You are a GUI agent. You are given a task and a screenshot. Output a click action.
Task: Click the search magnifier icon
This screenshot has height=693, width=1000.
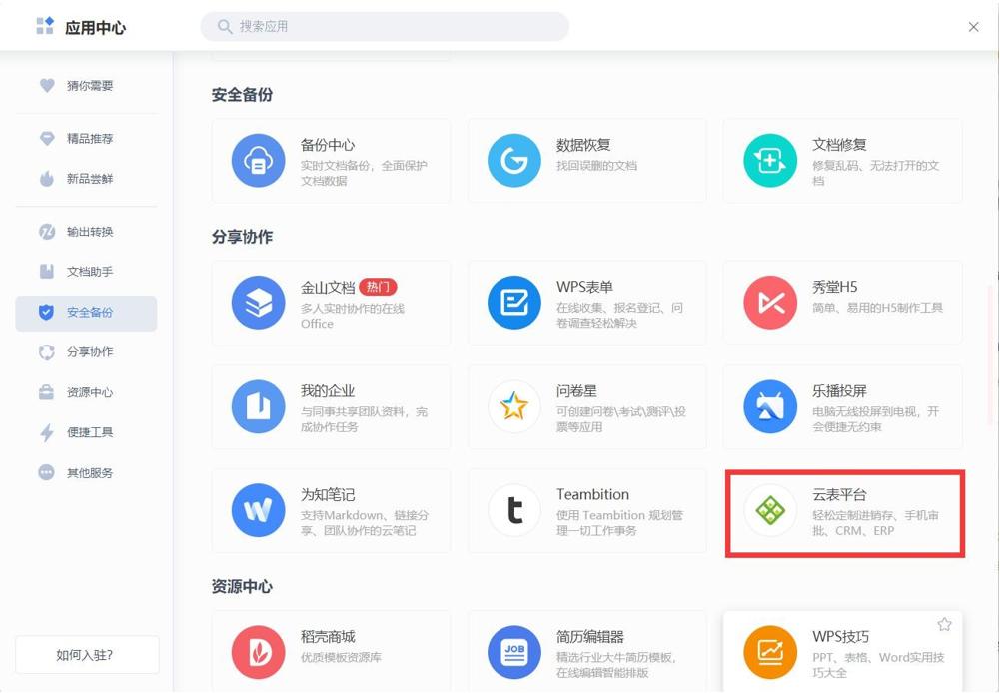[x=225, y=27]
